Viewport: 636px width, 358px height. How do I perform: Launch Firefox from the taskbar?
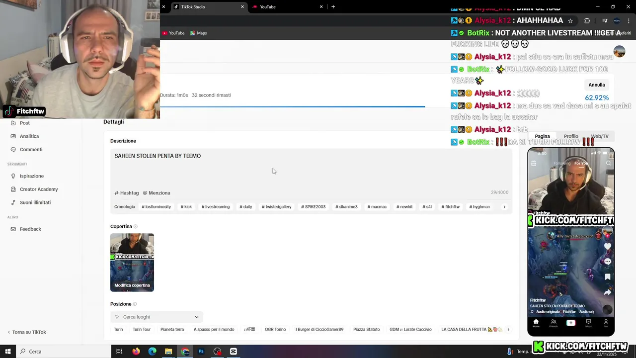pos(136,352)
